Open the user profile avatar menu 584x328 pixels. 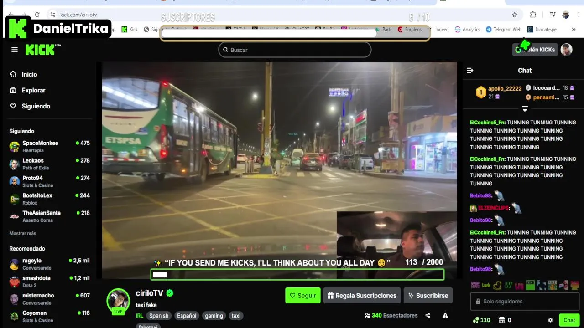click(x=566, y=50)
